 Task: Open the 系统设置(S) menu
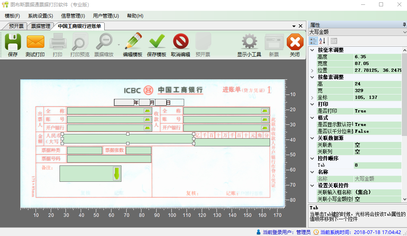click(40, 16)
